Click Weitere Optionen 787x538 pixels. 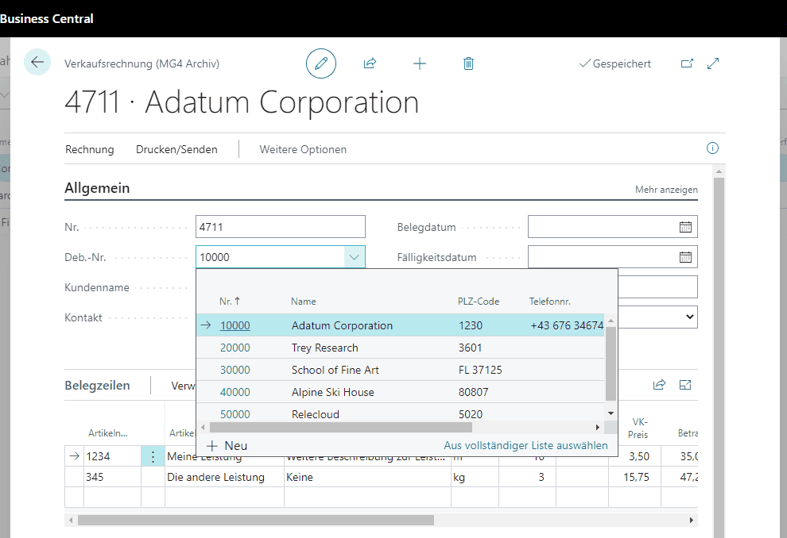tap(303, 149)
